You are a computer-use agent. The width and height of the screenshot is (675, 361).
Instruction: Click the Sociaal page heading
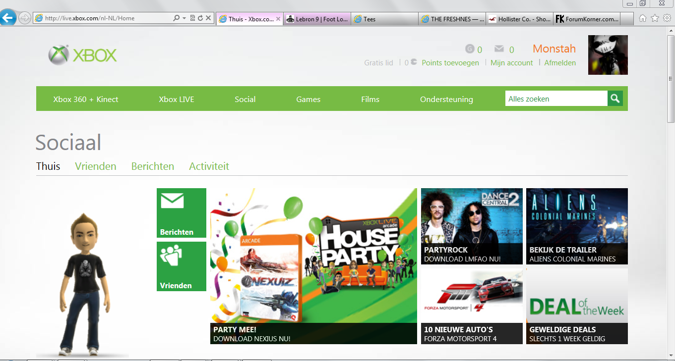pos(68,143)
